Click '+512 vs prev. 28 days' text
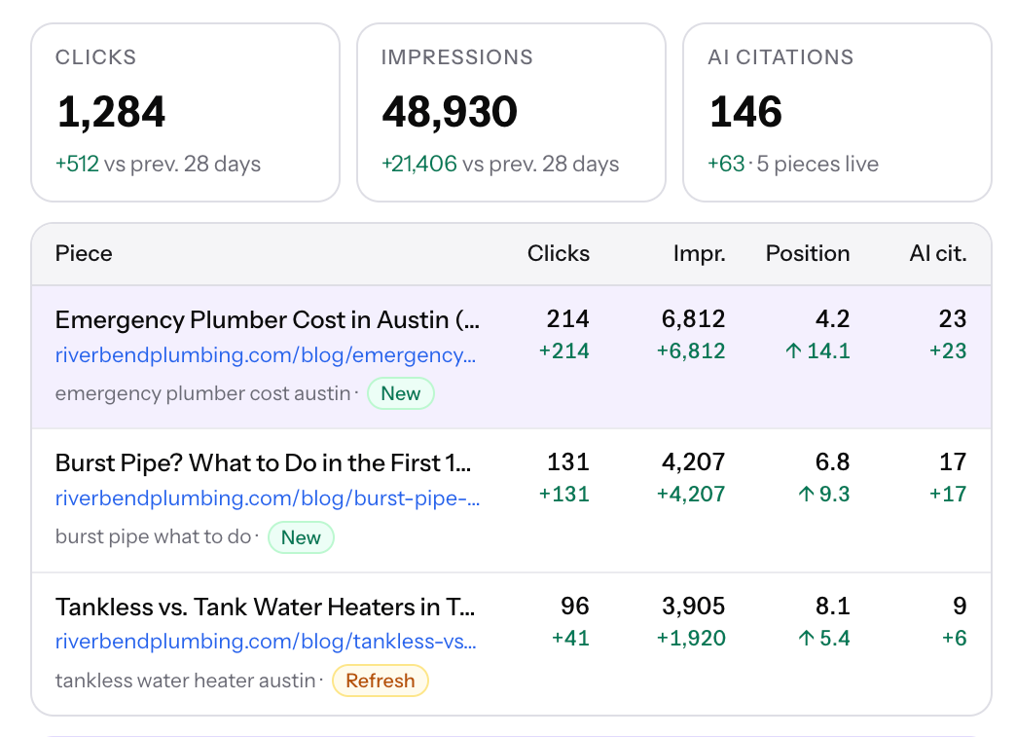1016x737 pixels. pyautogui.click(x=158, y=164)
